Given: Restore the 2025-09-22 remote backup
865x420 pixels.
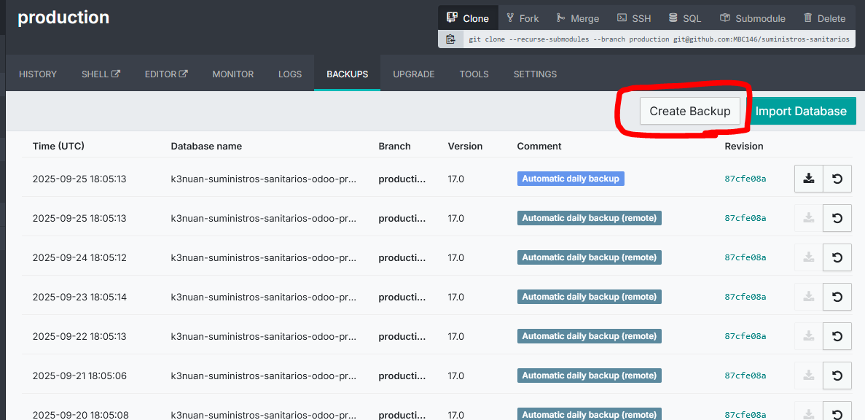Looking at the screenshot, I should pos(837,336).
